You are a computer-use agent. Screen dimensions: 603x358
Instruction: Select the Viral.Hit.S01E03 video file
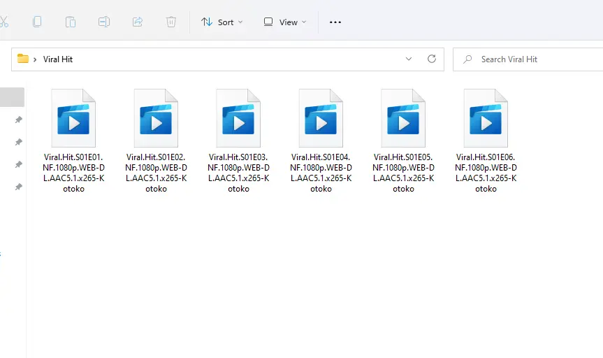tap(238, 141)
